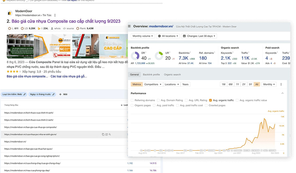The image size is (296, 173).
Task: Open bao-gia-cua-nhua-han-quoc URL row
Action: (x=28, y=149)
